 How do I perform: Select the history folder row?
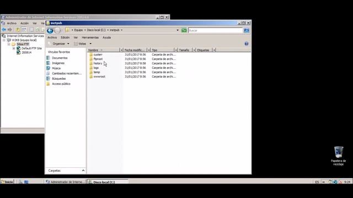(x=98, y=63)
